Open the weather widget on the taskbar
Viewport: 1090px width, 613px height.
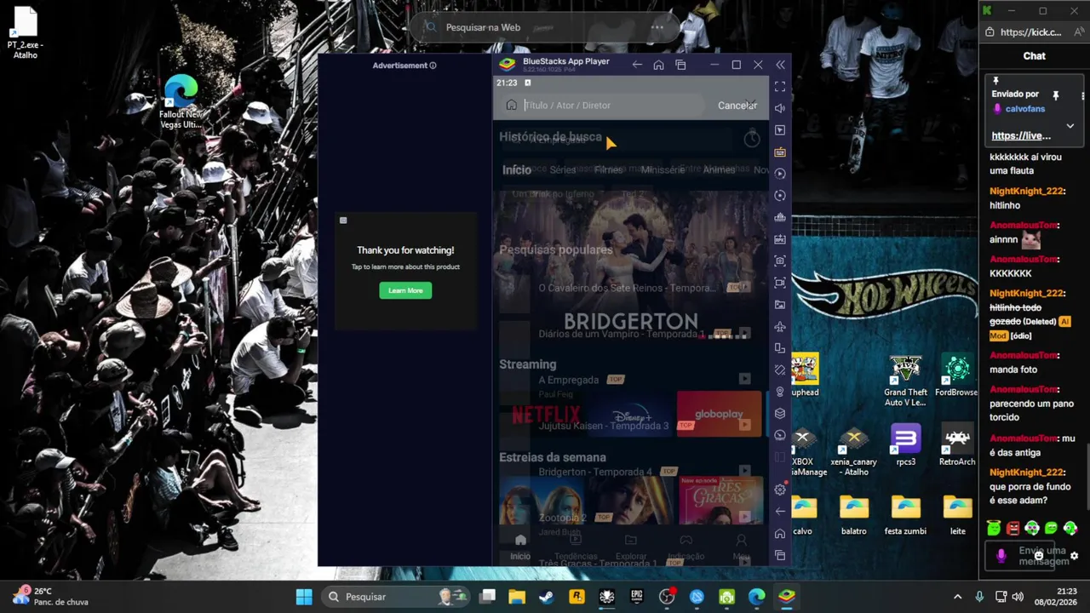click(x=50, y=596)
